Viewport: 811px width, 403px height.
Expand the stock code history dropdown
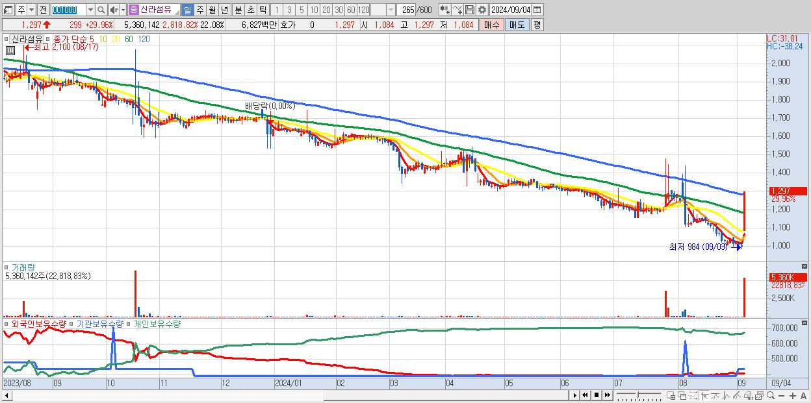click(90, 10)
